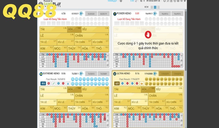
Task: Bet on HÒA 108 in Keno Việt
Action: 74,29
